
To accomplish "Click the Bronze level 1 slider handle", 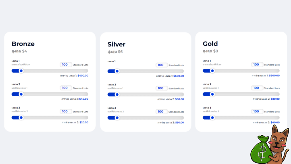I will (x=21, y=71).
